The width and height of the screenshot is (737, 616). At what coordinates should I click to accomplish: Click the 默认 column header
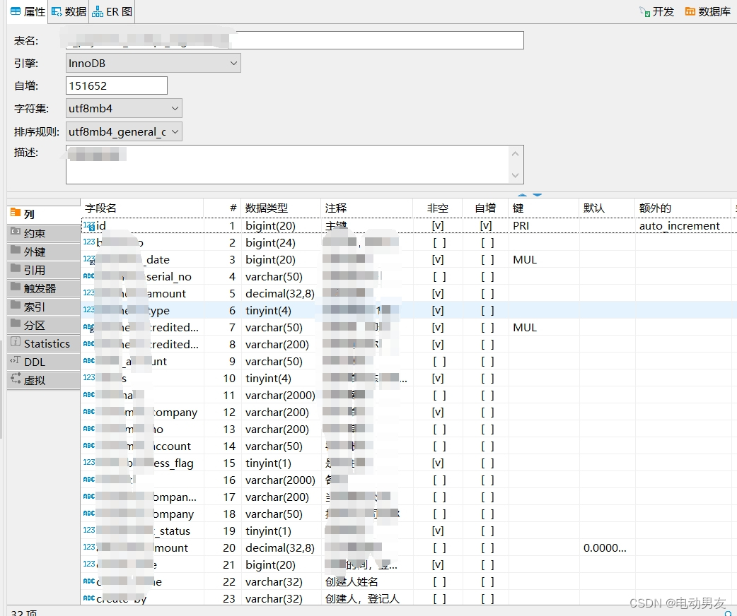[607, 208]
